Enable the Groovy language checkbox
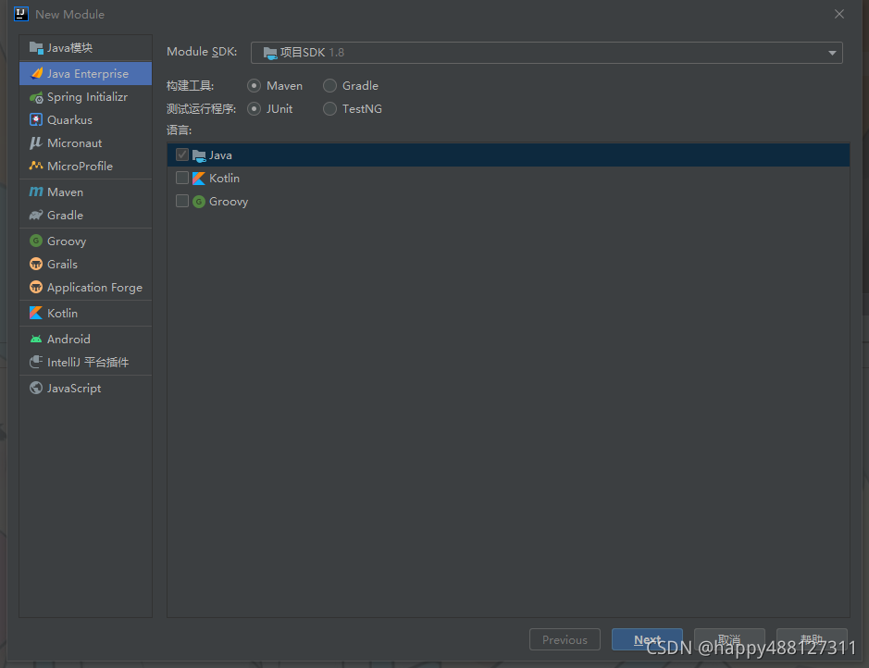 182,201
